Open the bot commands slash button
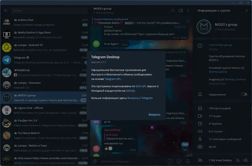This screenshot has width=252, height=166. click(170, 161)
